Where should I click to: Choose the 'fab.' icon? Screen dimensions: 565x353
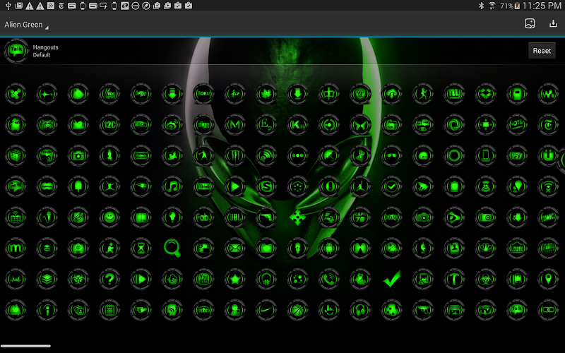[203, 217]
